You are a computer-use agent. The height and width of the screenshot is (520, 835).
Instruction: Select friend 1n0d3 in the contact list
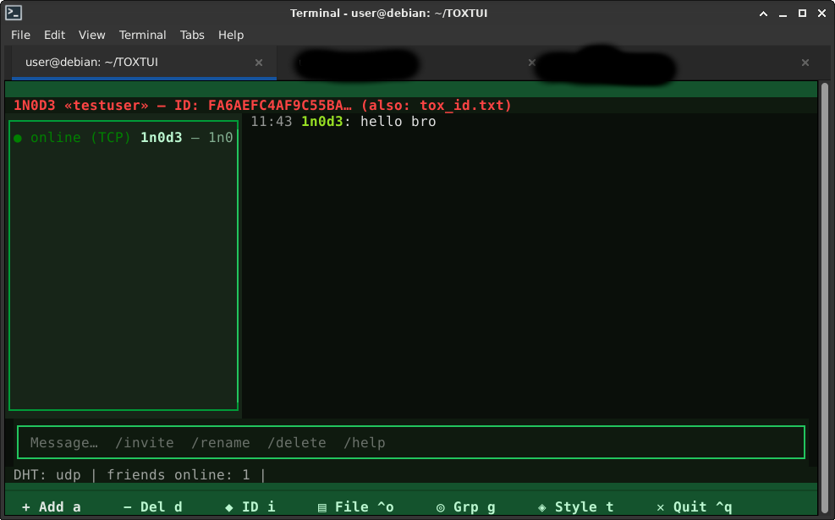coord(124,138)
